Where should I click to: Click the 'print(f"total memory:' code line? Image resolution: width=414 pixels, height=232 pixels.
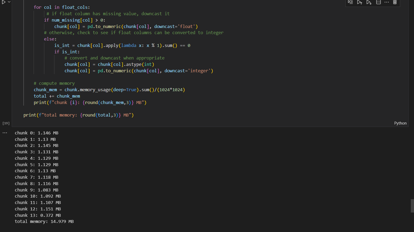tap(78, 115)
